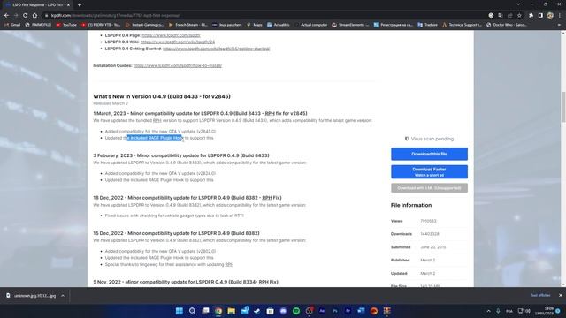
Task: Open the Chrome profile avatar
Action: click(550, 16)
